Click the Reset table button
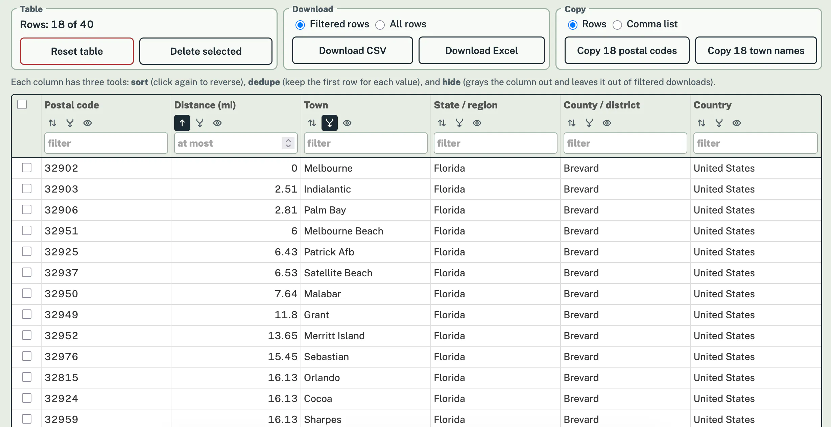The height and width of the screenshot is (427, 831). click(77, 51)
